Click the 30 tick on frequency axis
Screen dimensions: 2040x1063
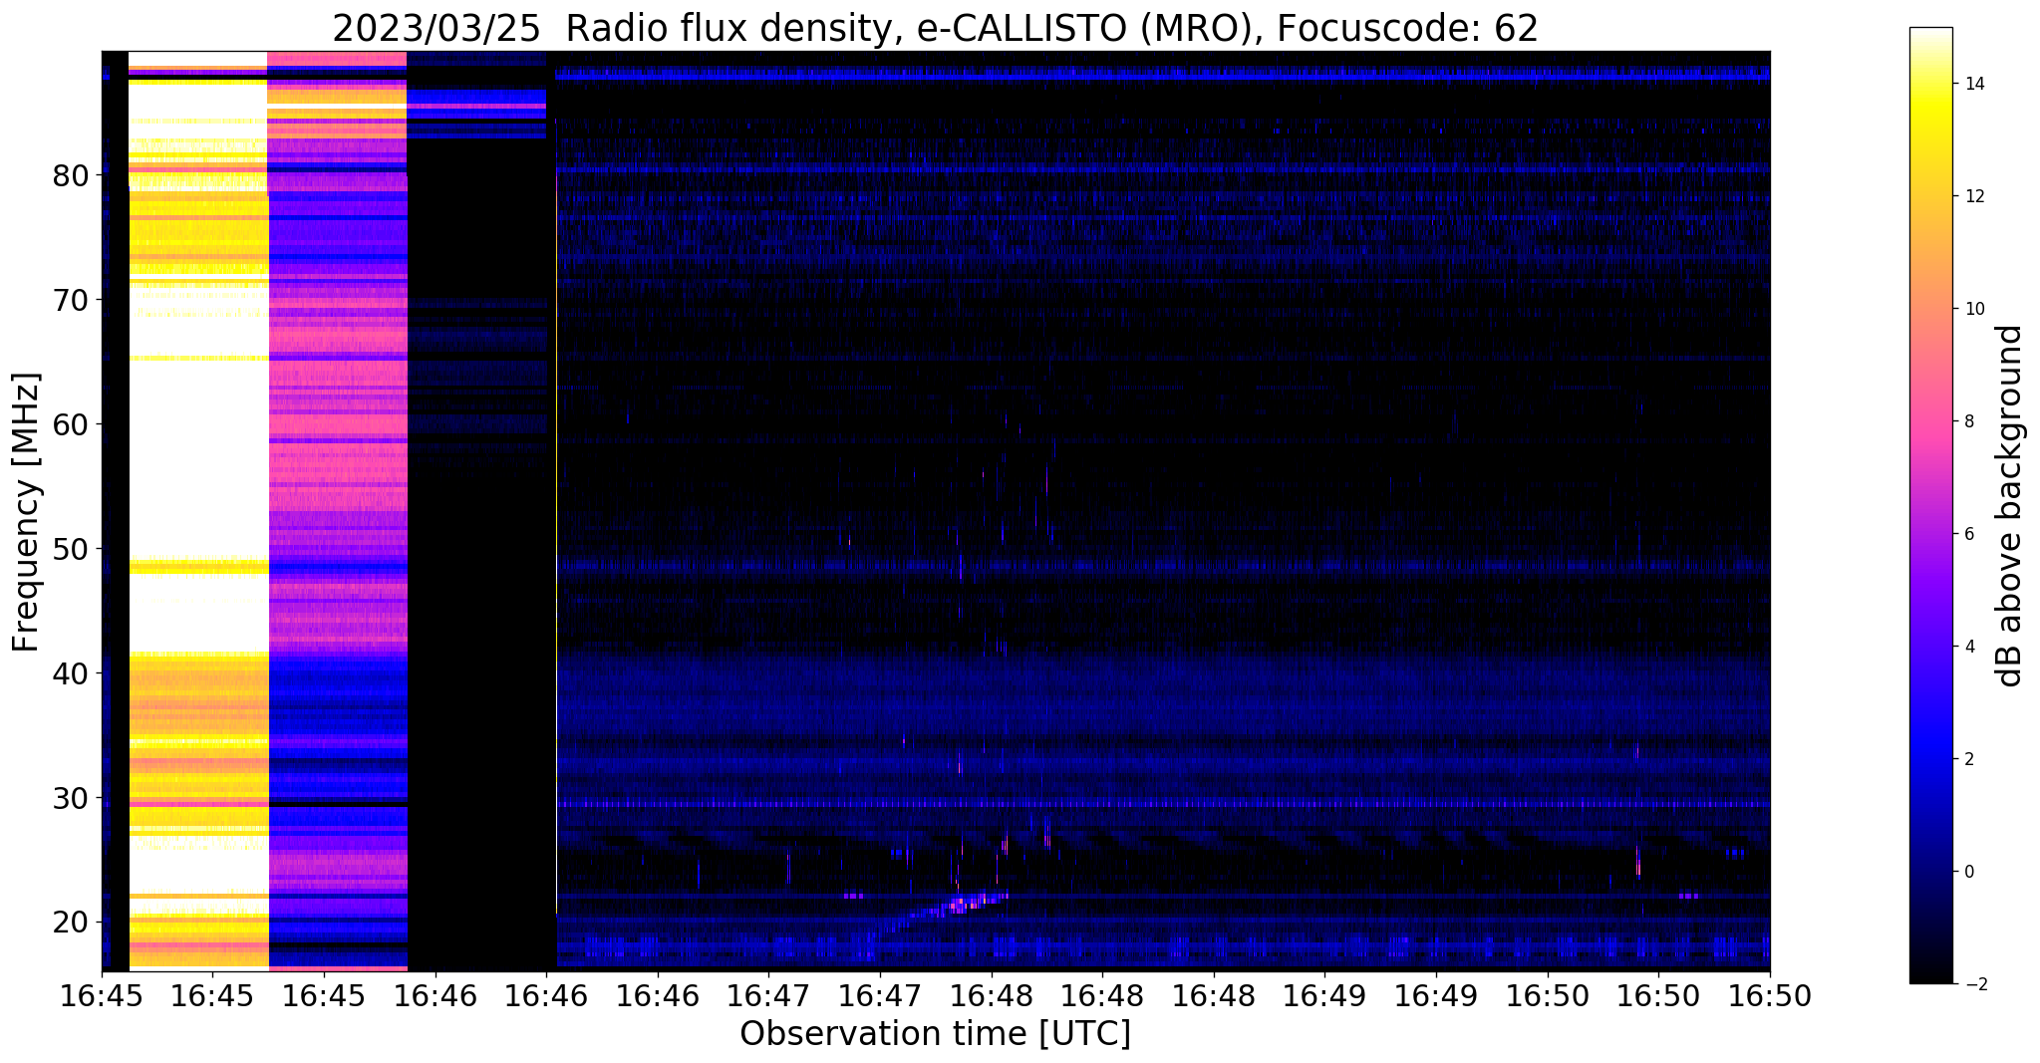tap(72, 798)
